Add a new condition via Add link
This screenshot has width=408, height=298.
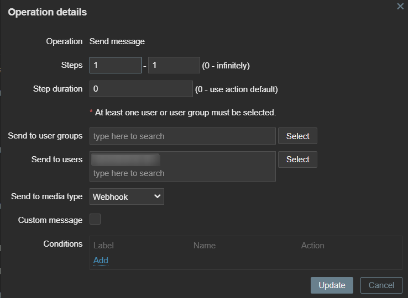click(x=101, y=260)
